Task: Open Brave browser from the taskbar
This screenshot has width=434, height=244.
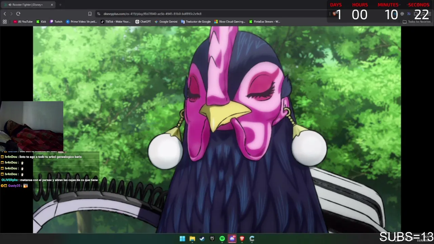Action: (242, 239)
